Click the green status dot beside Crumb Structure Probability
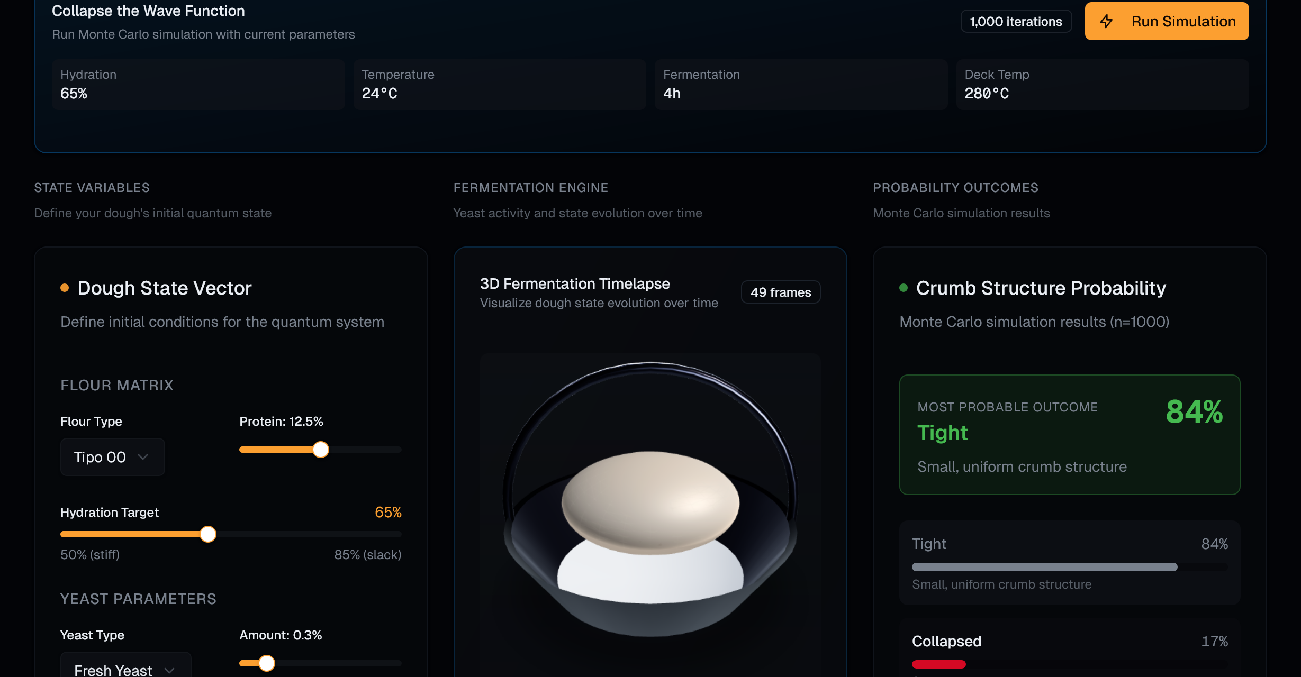 click(x=904, y=288)
